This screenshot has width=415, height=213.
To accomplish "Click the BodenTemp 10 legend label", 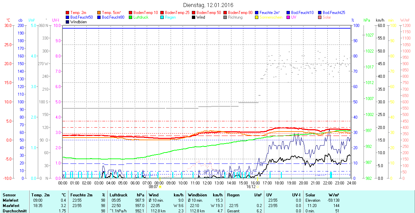I will 145,13.
